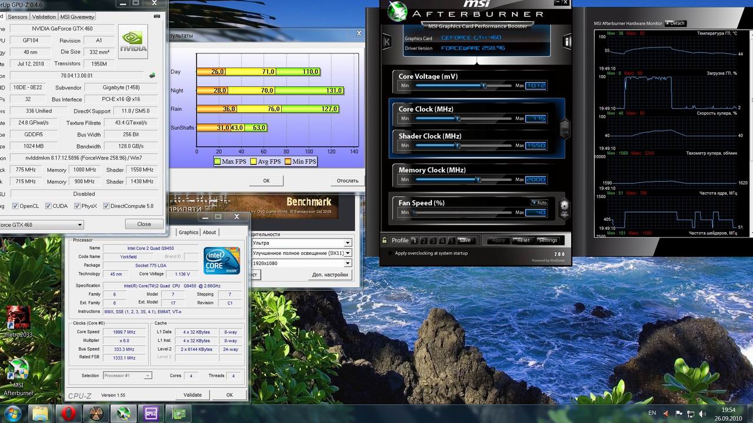The width and height of the screenshot is (753, 423).
Task: Click the Core Voltage slider handle
Action: pyautogui.click(x=484, y=86)
